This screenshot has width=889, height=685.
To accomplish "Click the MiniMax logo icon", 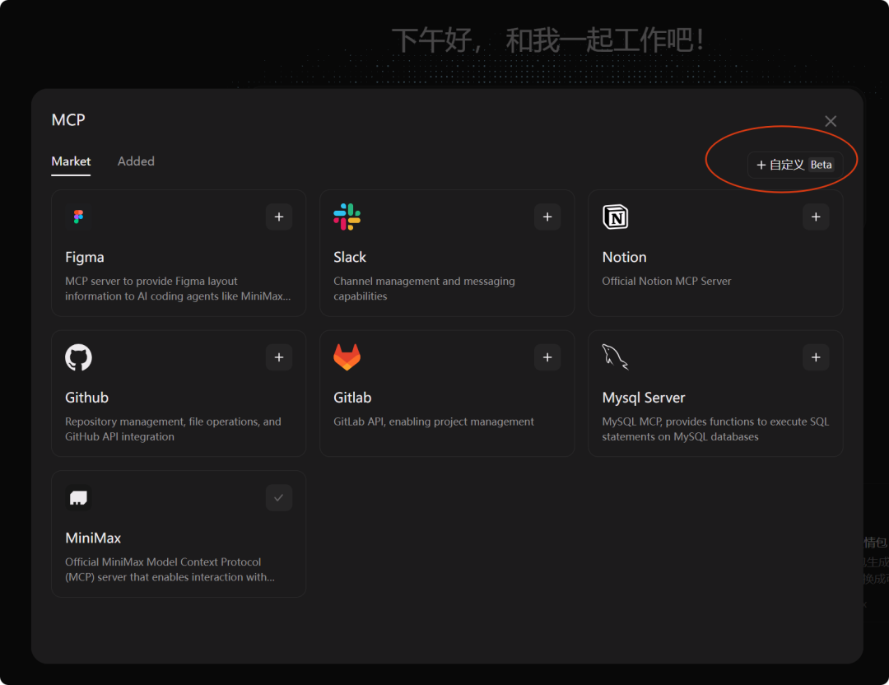I will click(78, 498).
